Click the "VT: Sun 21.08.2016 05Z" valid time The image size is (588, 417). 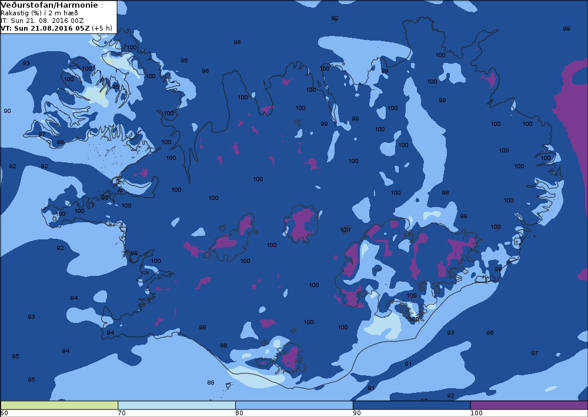tap(45, 28)
